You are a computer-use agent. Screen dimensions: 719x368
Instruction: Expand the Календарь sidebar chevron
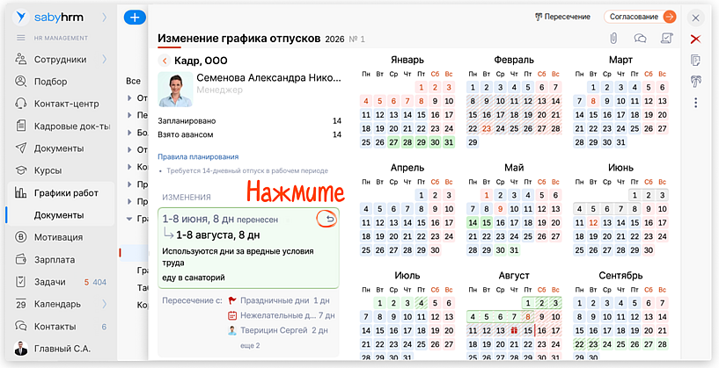click(105, 304)
